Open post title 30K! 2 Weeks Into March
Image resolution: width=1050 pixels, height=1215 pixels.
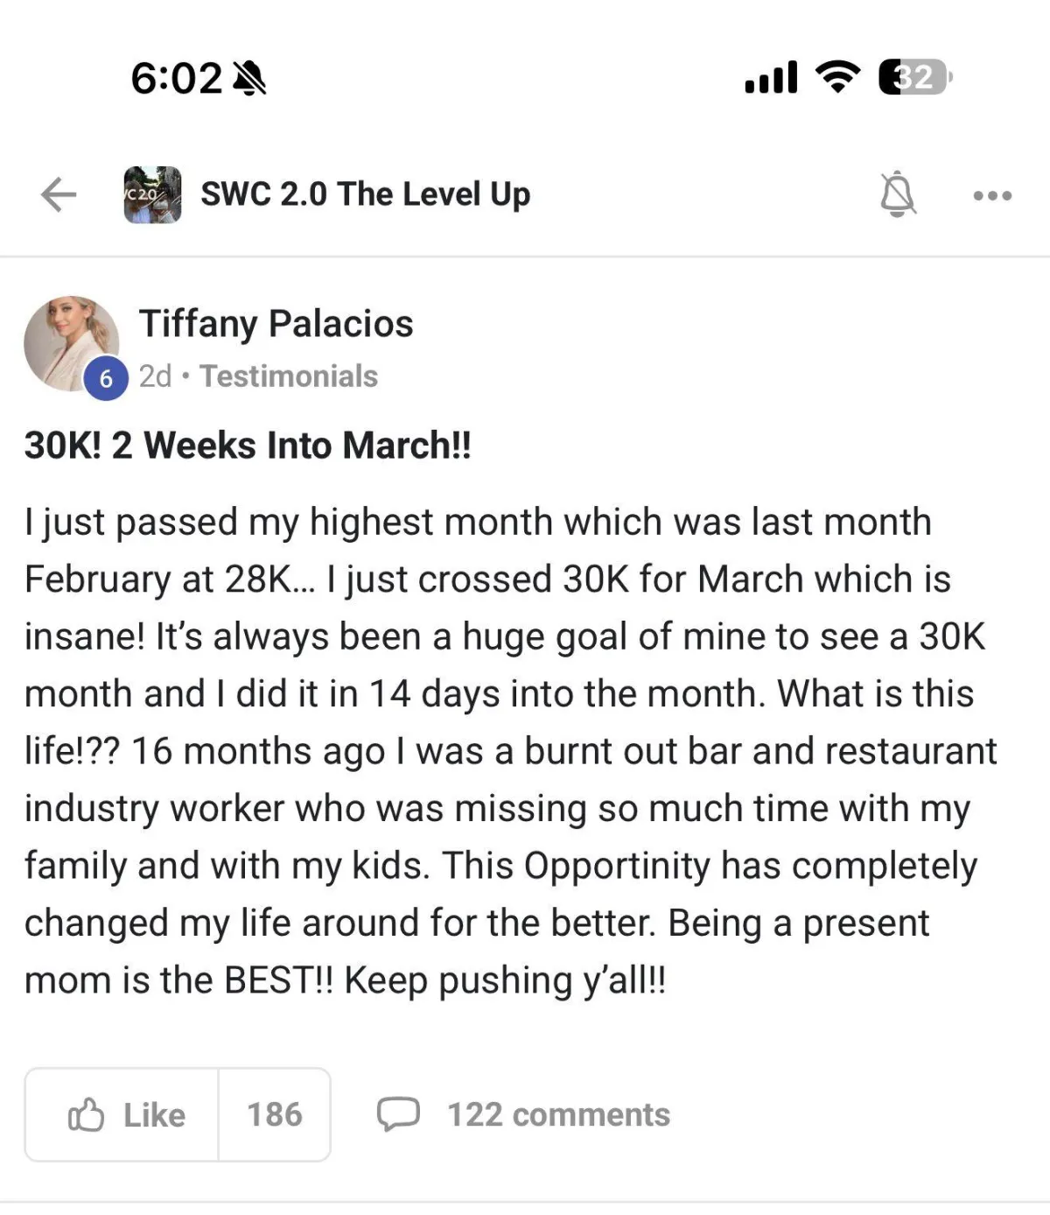(248, 446)
